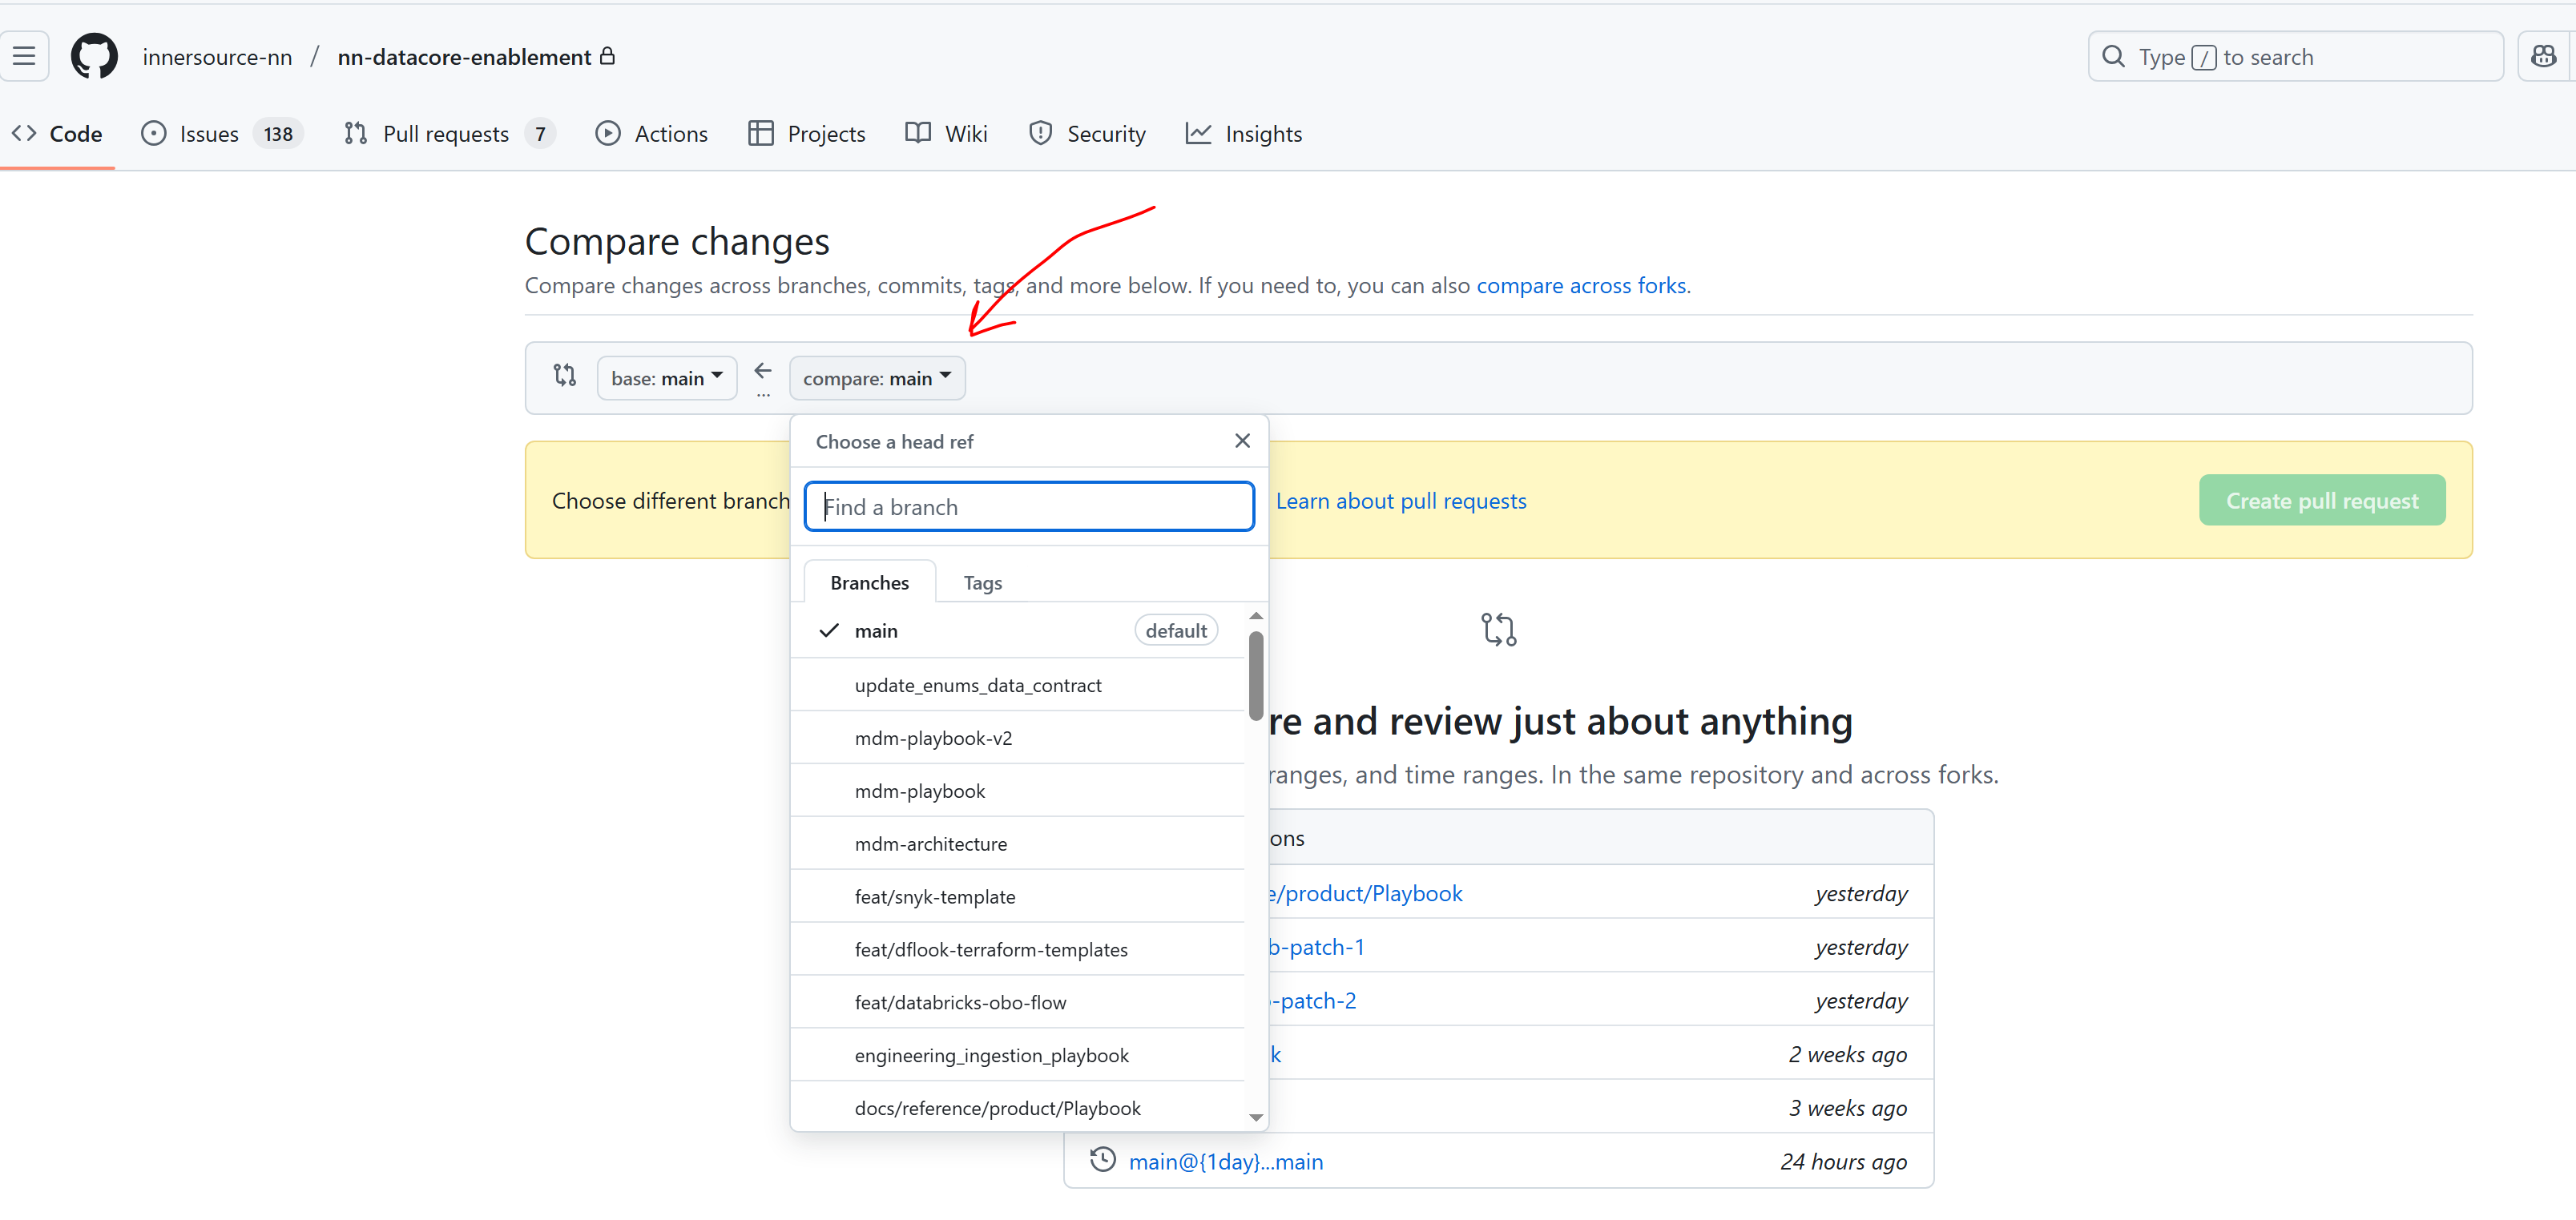Open the Projects tab
This screenshot has height=1220, width=2576.
(x=807, y=133)
